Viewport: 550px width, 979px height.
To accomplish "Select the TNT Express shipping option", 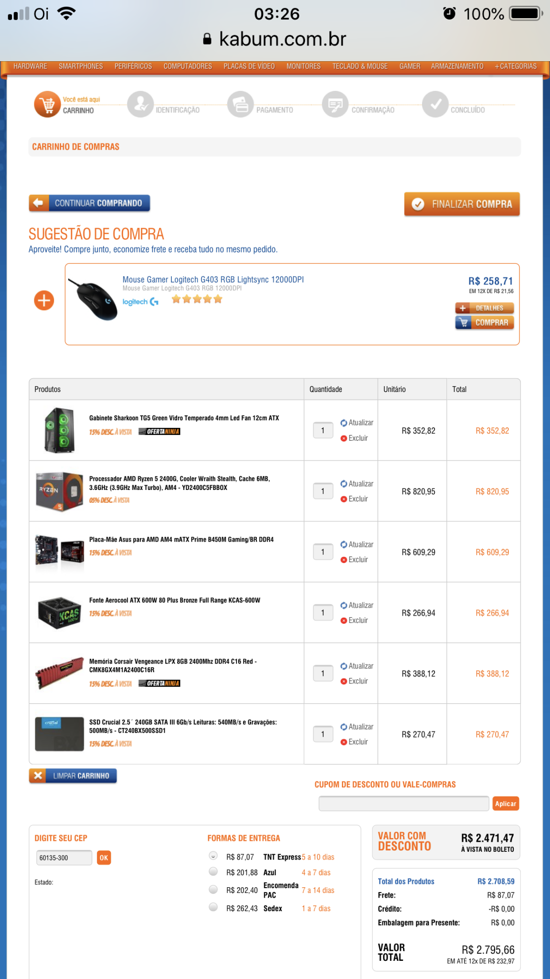I will point(213,856).
